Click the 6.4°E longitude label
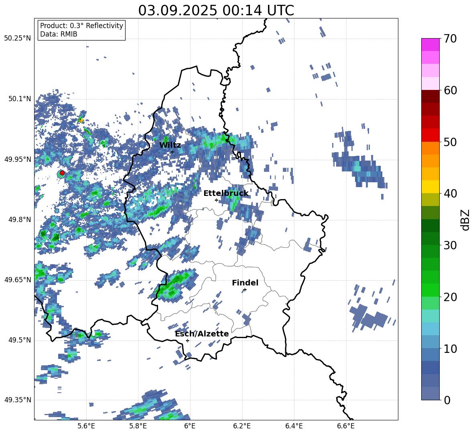The height and width of the screenshot is (434, 475). (294, 426)
